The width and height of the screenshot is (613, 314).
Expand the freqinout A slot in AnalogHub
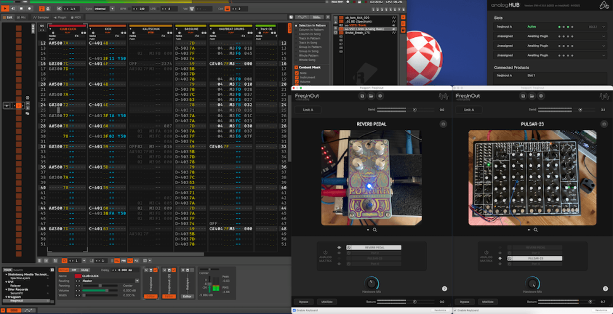coord(604,26)
